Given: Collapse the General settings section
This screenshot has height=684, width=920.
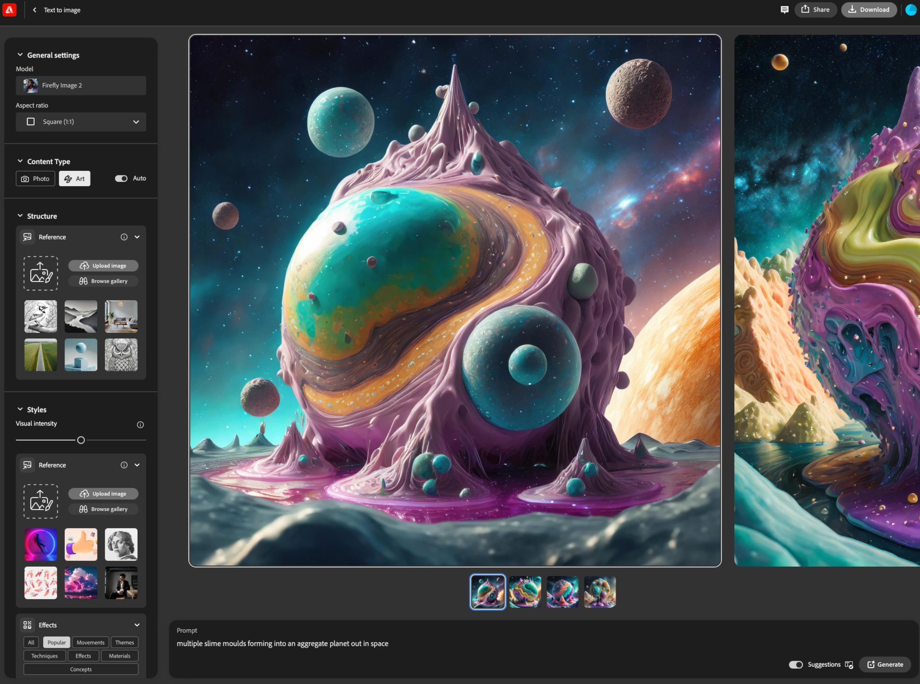Looking at the screenshot, I should (20, 55).
